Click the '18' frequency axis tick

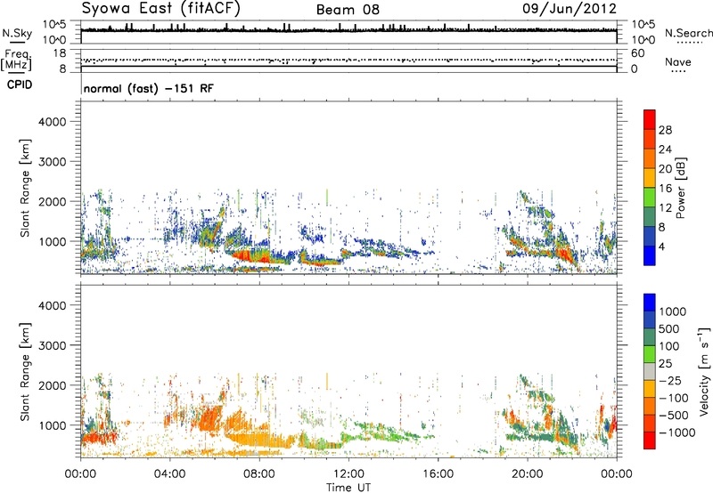(60, 53)
